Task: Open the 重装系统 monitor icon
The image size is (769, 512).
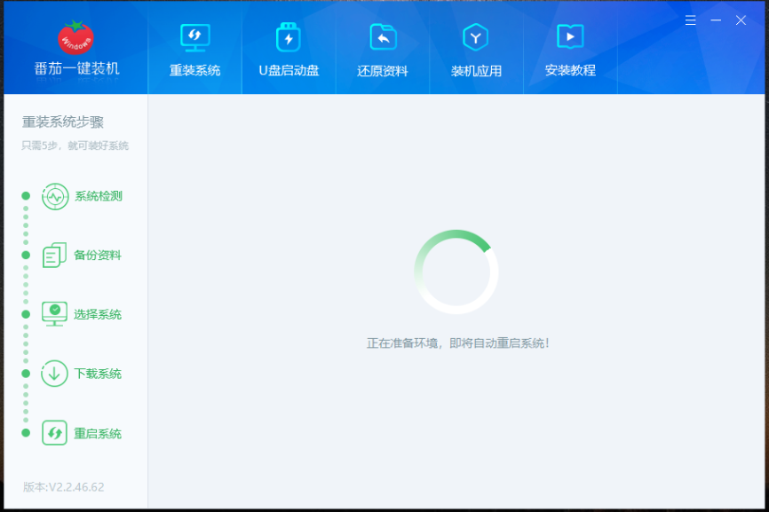Action: click(194, 37)
